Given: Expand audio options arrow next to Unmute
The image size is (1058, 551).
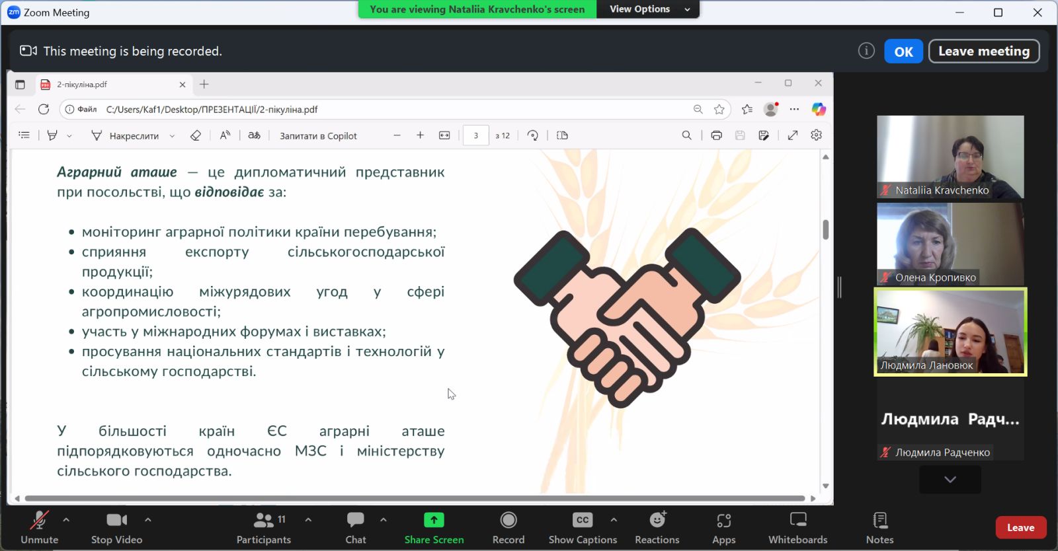Looking at the screenshot, I should pos(66,520).
